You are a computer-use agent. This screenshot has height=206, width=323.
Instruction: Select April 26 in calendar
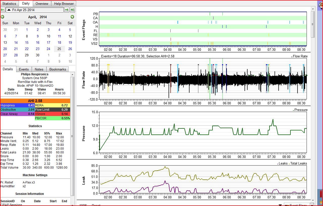pos(70,49)
